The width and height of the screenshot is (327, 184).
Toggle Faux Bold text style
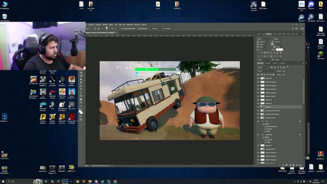click(259, 53)
